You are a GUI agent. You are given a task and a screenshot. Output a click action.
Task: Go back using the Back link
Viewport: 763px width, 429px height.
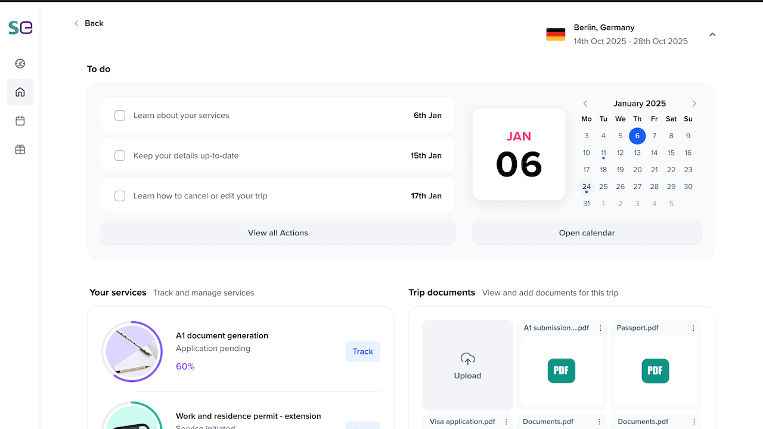(x=88, y=23)
